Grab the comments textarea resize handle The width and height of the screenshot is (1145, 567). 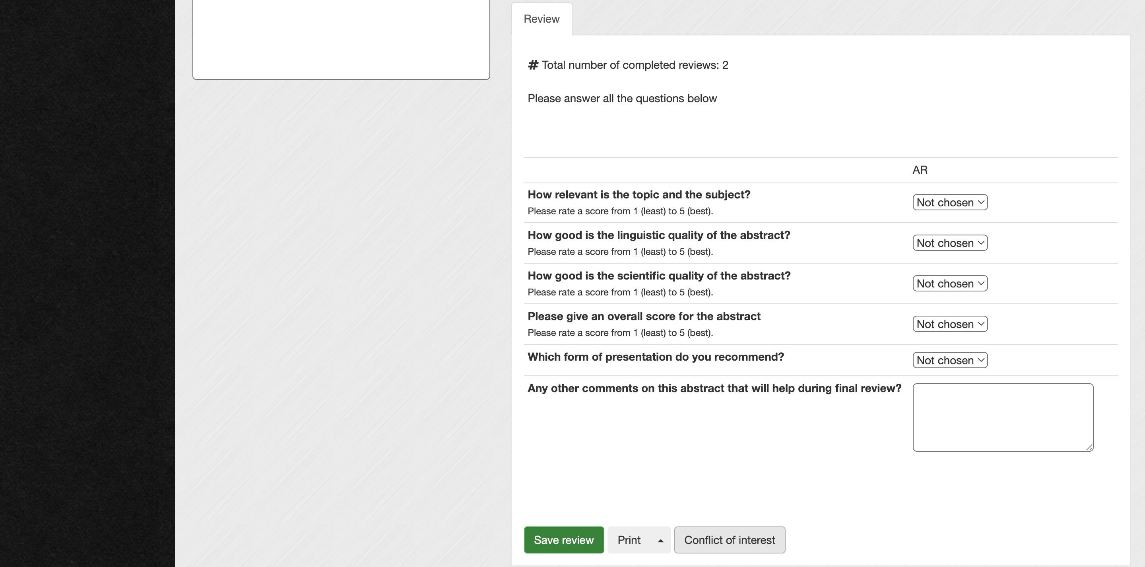pos(1089,447)
